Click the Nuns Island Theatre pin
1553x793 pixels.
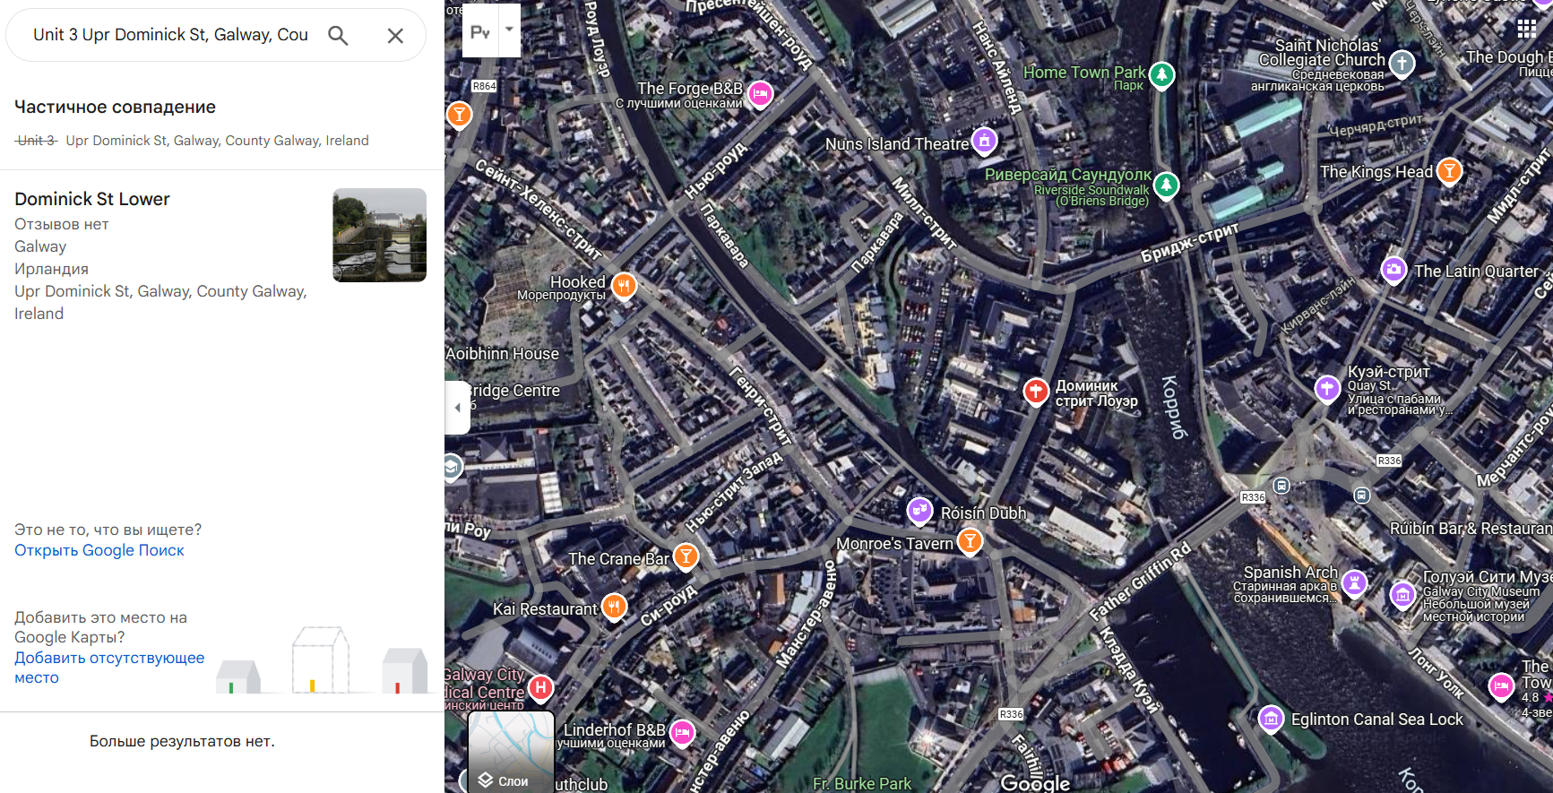(984, 141)
